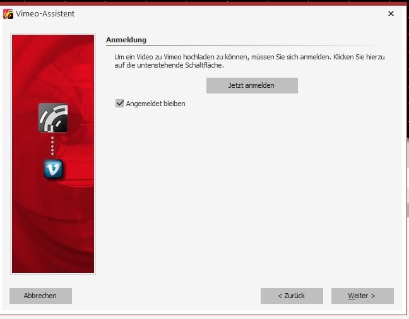Click the login instruction paragraph text
The width and height of the screenshot is (409, 319).
point(249,61)
